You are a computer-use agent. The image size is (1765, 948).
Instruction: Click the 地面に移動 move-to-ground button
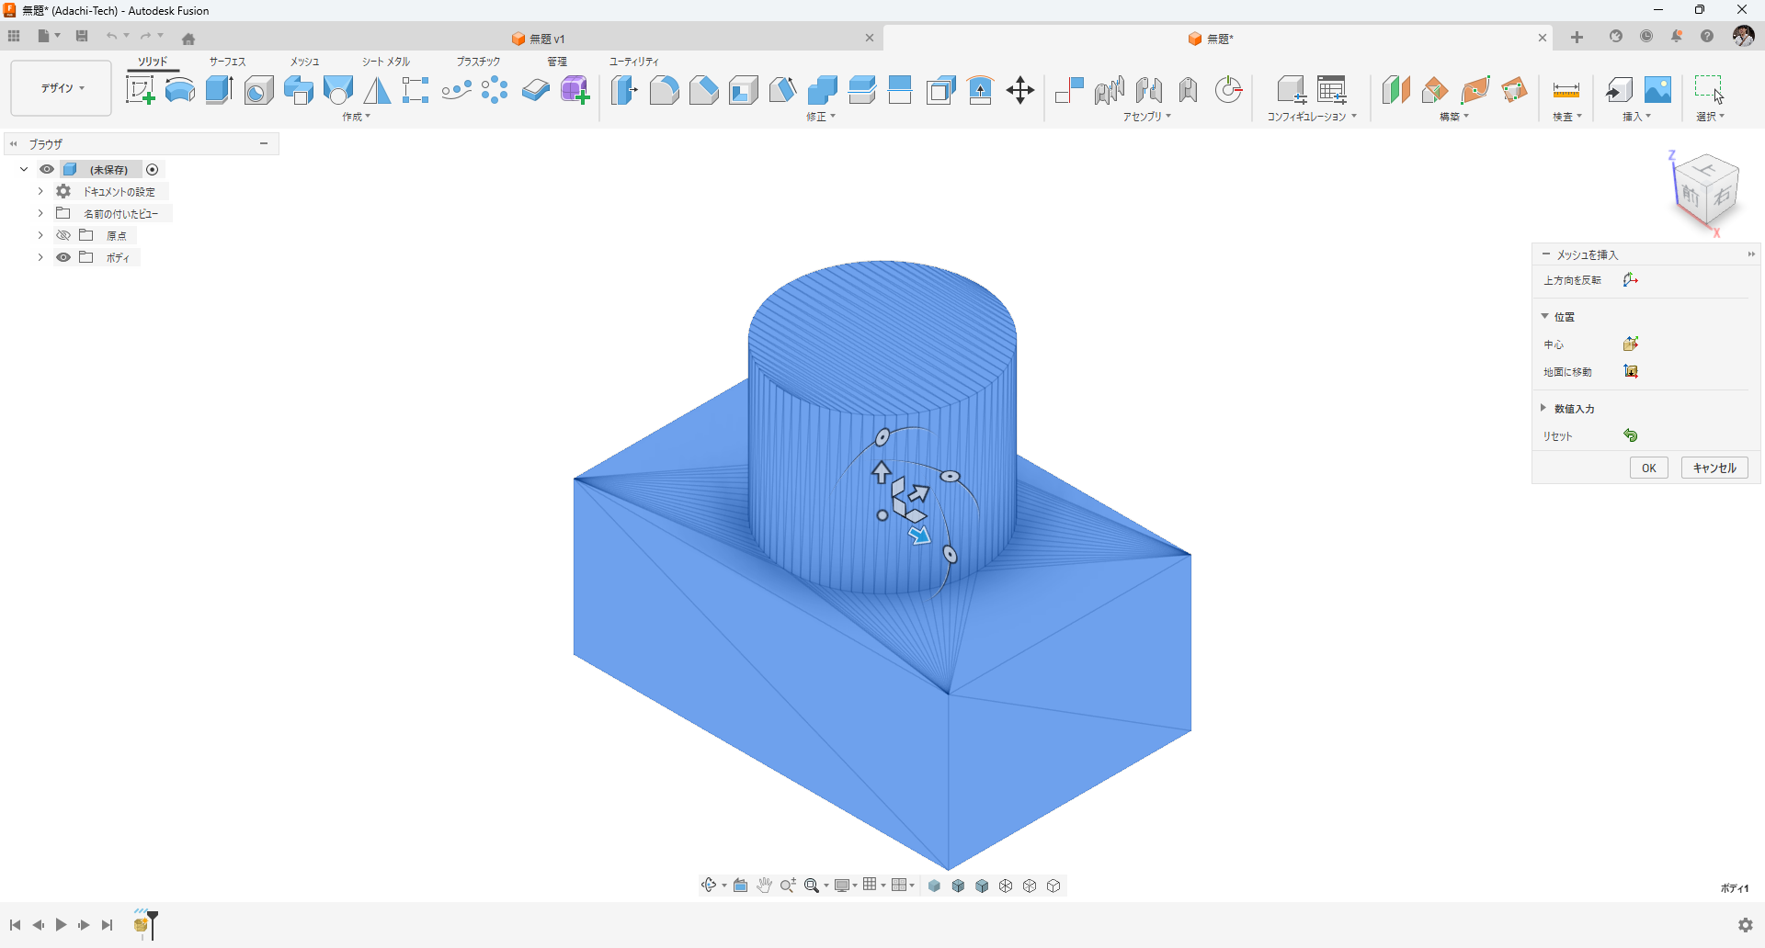click(1631, 372)
